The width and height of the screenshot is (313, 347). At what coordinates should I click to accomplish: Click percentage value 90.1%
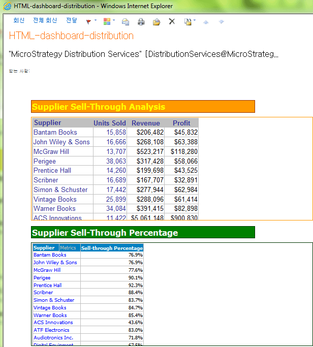(x=136, y=278)
